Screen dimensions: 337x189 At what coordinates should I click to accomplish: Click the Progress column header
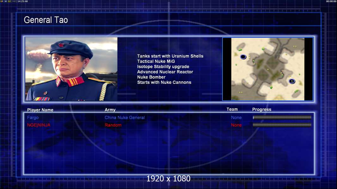(x=262, y=110)
